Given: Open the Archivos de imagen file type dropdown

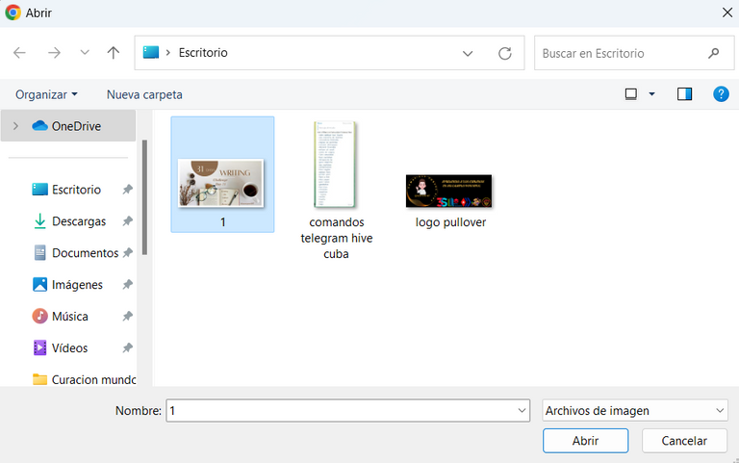Looking at the screenshot, I should coord(635,411).
